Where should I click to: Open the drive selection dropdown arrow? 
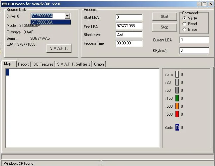pyautogui.click(x=67, y=16)
